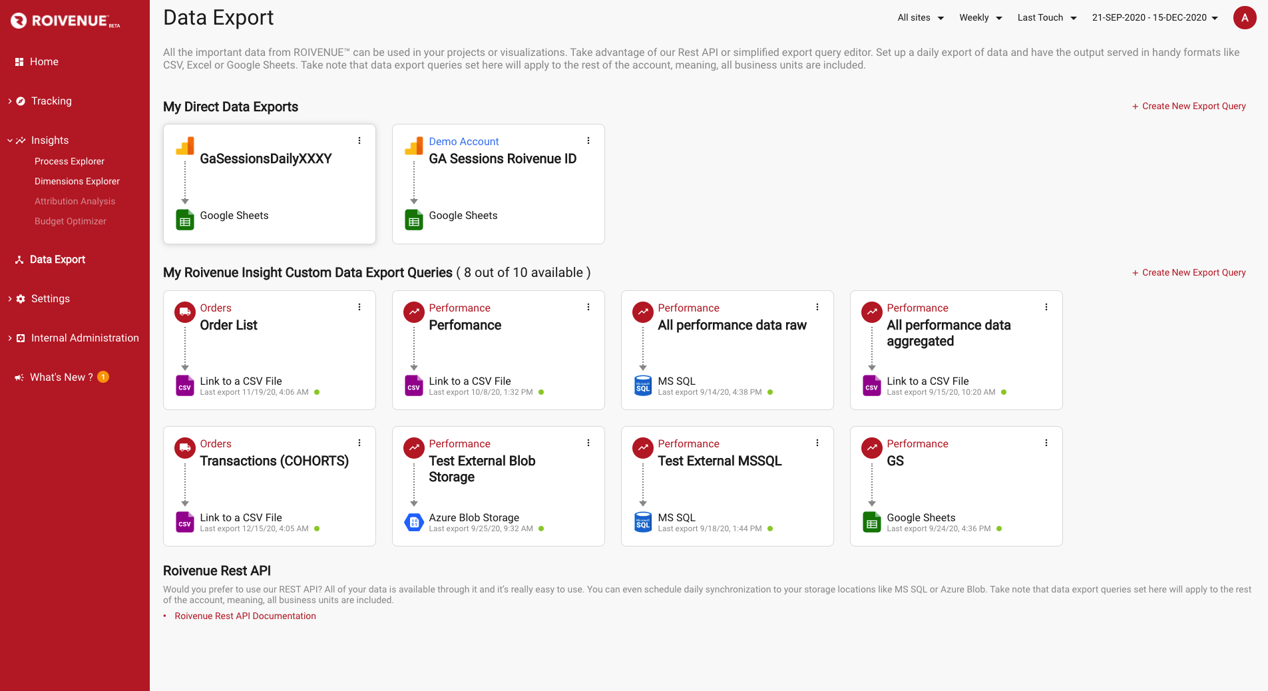
Task: Click 'Last export 12/15/20, 4:05 AM' text
Action: coord(254,529)
